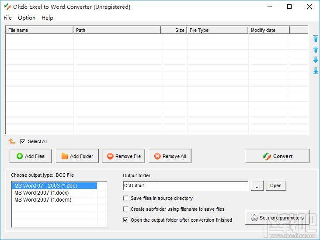Open the Help menu
Image resolution: width=320 pixels, height=240 pixels.
click(x=47, y=18)
